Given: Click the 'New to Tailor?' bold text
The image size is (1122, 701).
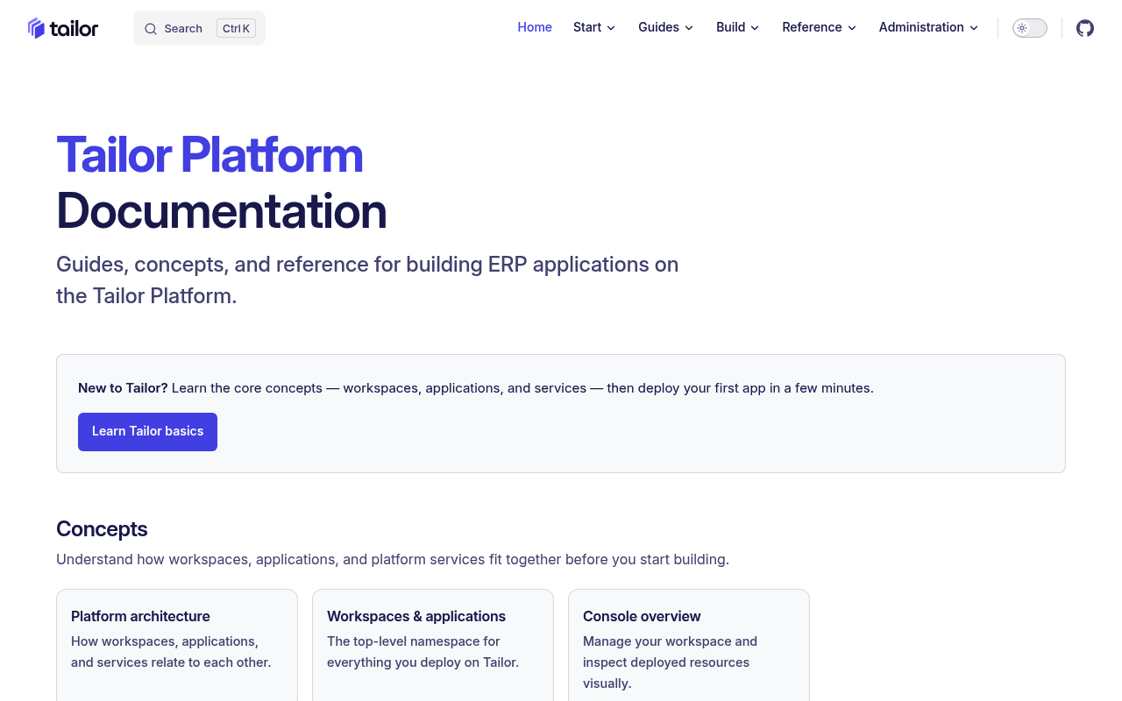Looking at the screenshot, I should (123, 387).
